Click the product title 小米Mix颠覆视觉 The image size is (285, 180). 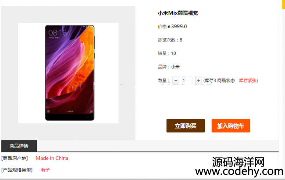point(178,13)
